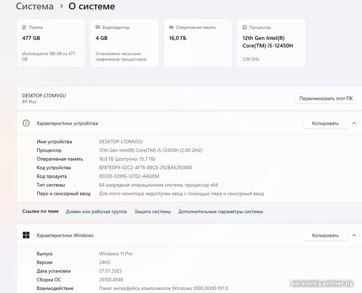Click the 911 Plus model label
362x293 pixels.
pyautogui.click(x=29, y=102)
